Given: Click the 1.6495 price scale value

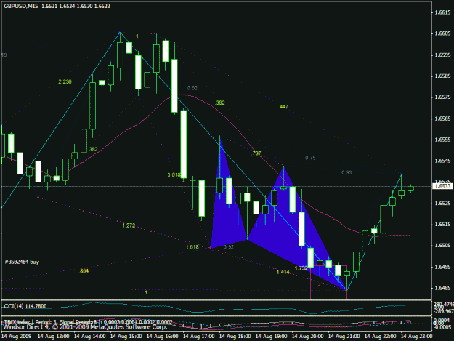Looking at the screenshot, I should tap(442, 267).
